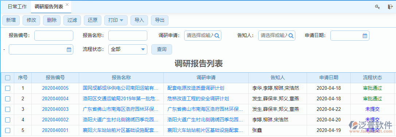Open report name 洛阳区交通运输局2019年第一批危…
Screen dimensions: 396x137
click(x=121, y=99)
